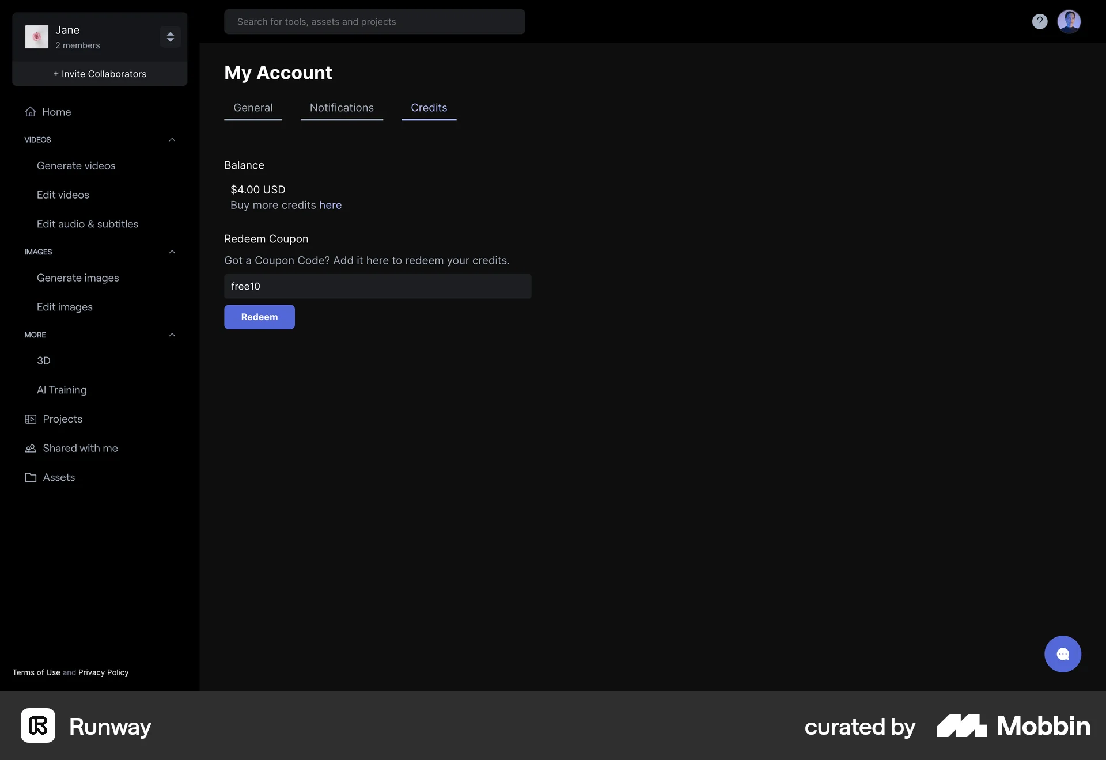Open the Assets folder in the sidebar
The height and width of the screenshot is (760, 1106).
(59, 477)
